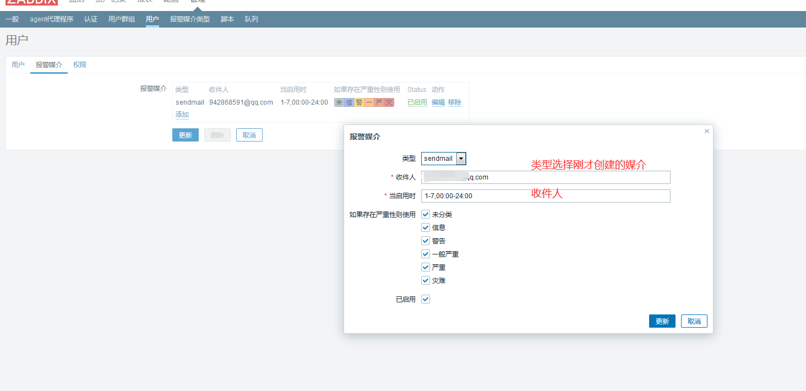Toggle the 信息 severity checkbox
Image resolution: width=806 pixels, height=391 pixels.
tap(426, 227)
